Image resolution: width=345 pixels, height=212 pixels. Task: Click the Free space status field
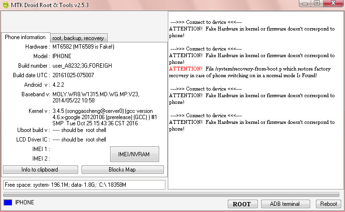pyautogui.click(x=84, y=185)
